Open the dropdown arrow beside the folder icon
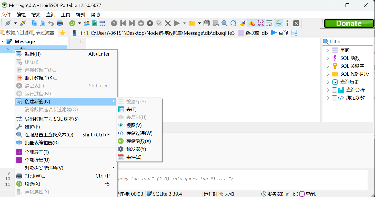 [x=199, y=23]
